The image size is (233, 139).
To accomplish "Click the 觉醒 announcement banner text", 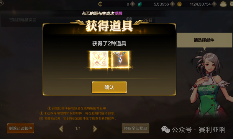I will [x=119, y=14].
